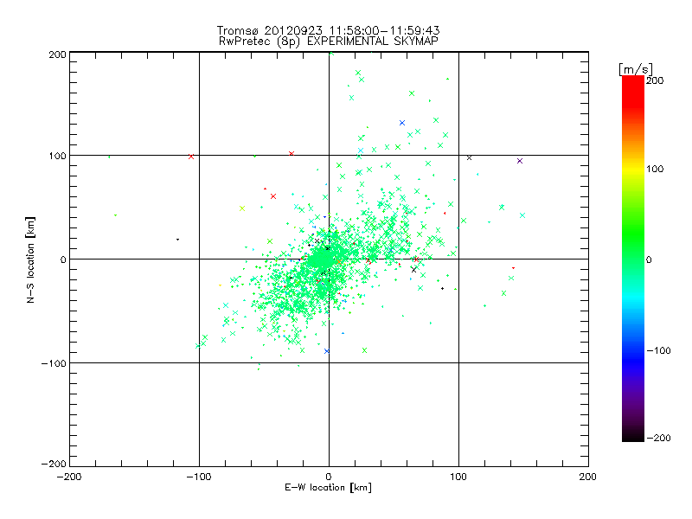
Task: Click the E-W axis tick label "-200"
Action: coord(69,477)
